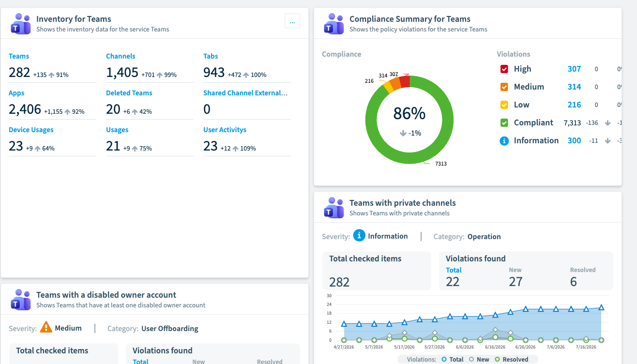Open the Channels inventory link
The height and width of the screenshot is (364, 637).
click(x=121, y=56)
